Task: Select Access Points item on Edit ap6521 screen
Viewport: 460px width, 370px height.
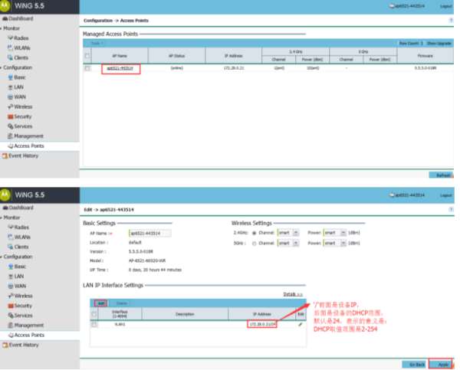Action: pos(40,335)
